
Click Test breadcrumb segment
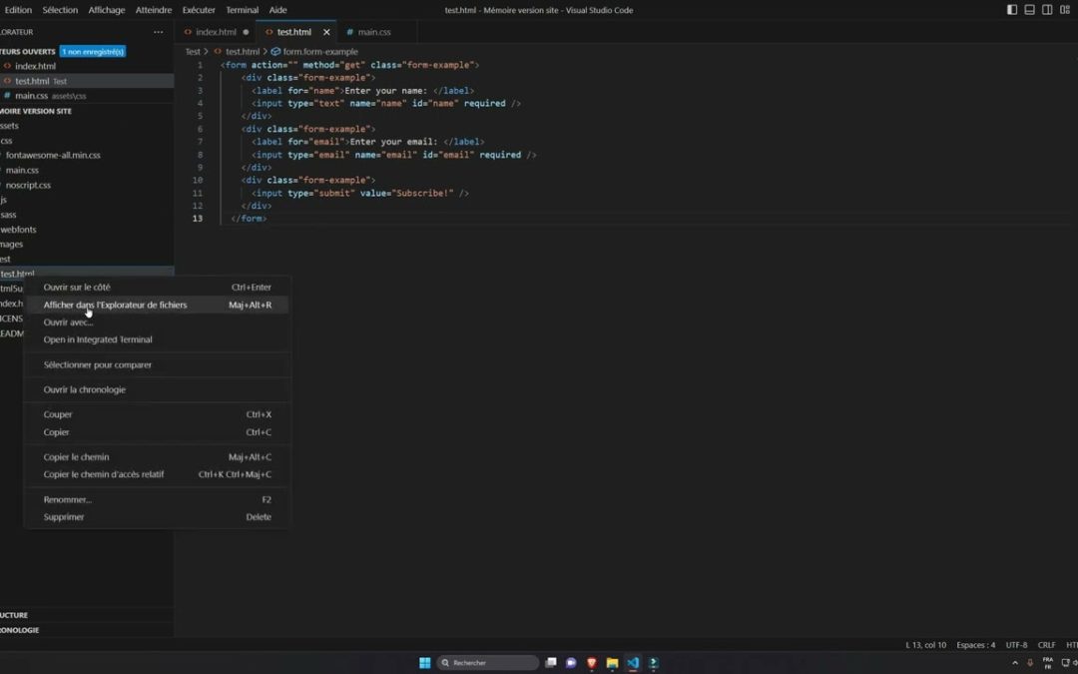pos(193,52)
